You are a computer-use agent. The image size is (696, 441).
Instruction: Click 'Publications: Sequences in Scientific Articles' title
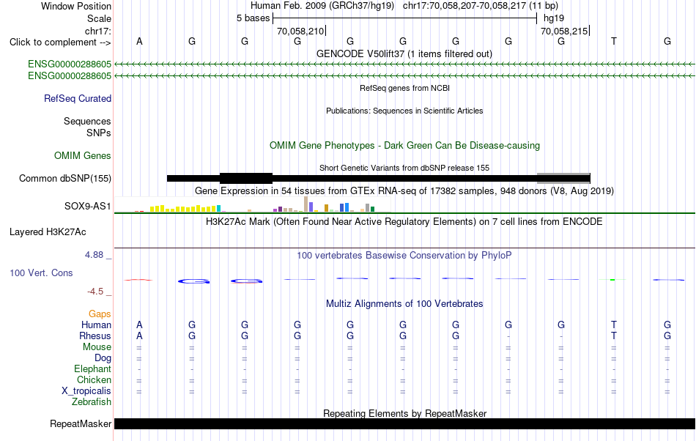tap(404, 111)
